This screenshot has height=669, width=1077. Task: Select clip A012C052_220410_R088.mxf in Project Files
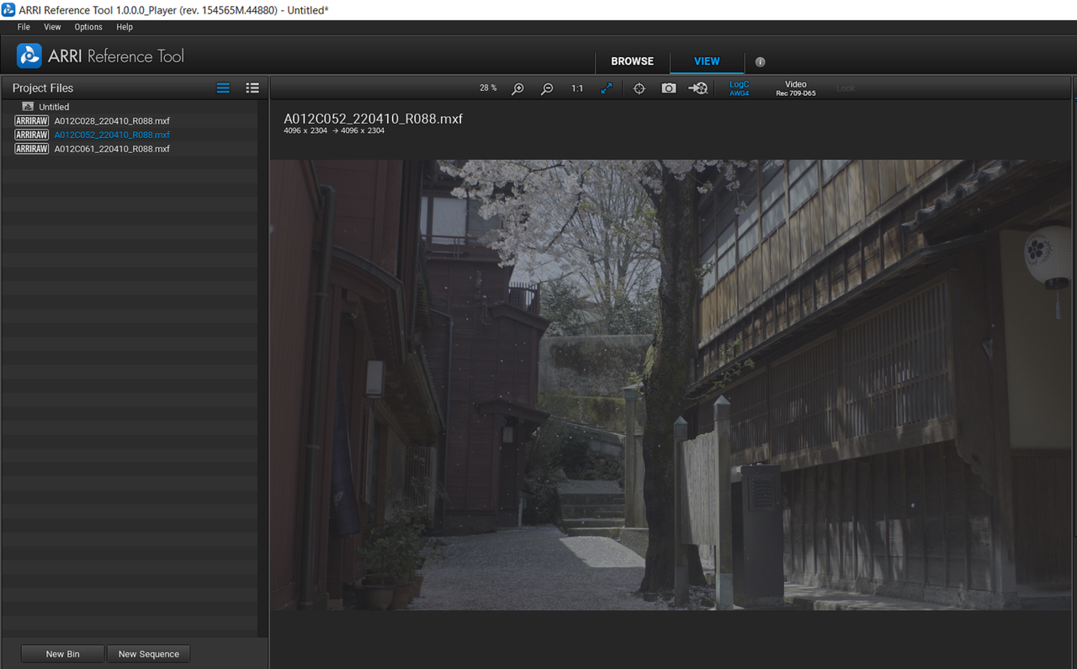[112, 135]
